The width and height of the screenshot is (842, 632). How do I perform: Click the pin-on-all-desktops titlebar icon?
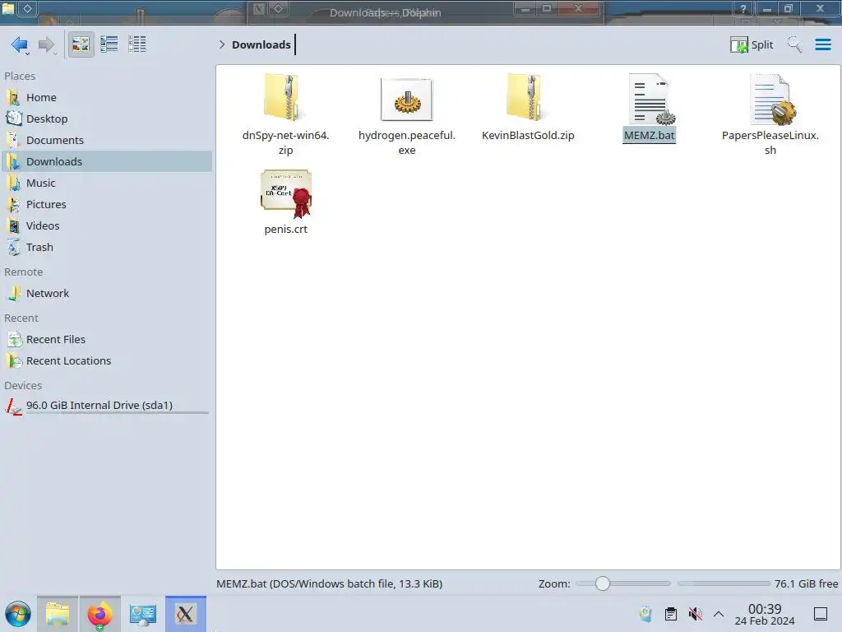click(x=27, y=8)
